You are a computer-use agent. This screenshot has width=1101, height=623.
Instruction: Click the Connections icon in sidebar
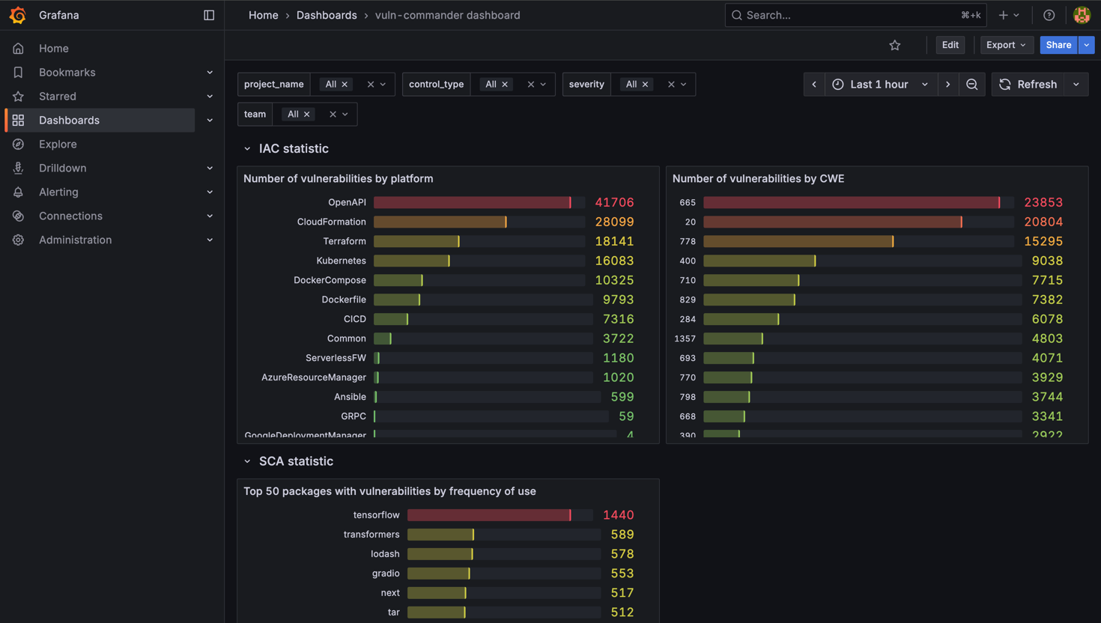tap(18, 216)
